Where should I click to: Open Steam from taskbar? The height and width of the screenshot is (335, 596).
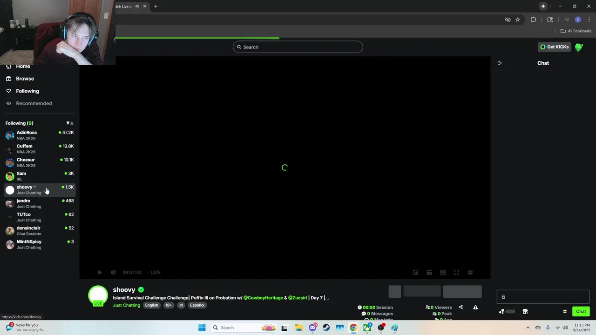coord(326,328)
